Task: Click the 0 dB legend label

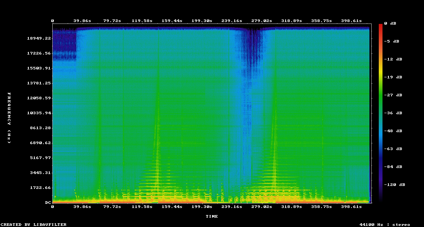Action: [x=393, y=23]
